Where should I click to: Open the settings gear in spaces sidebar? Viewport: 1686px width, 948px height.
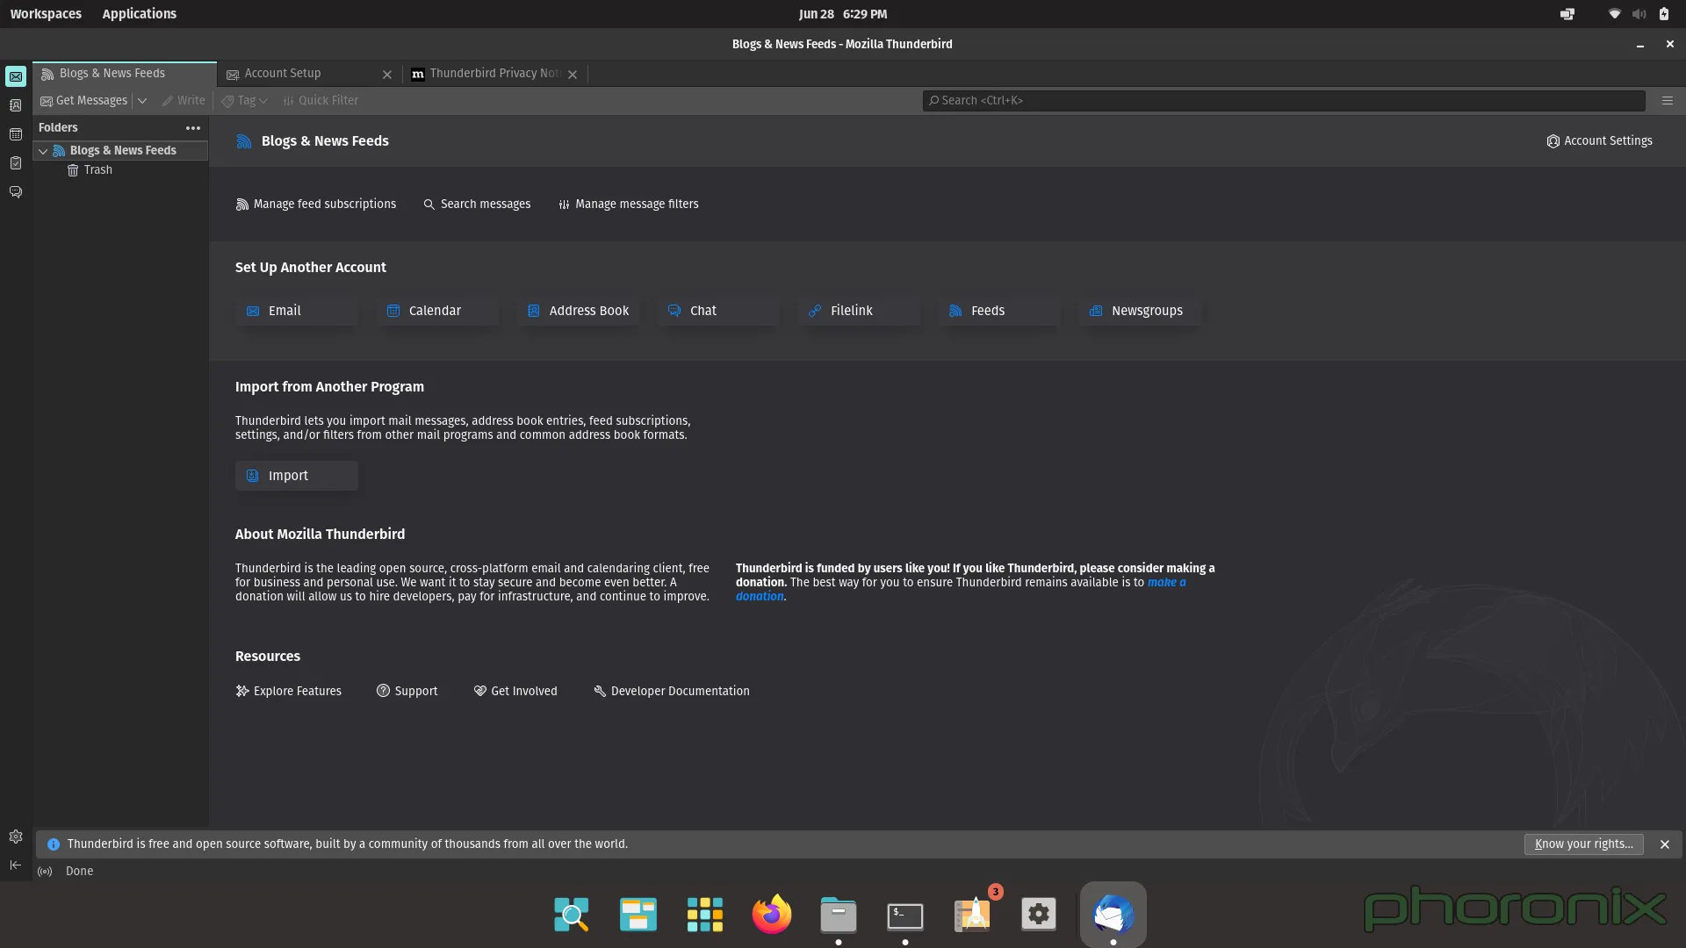coord(16,837)
